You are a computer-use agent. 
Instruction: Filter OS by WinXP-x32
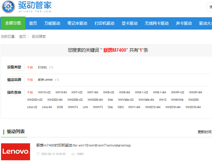pos(177,92)
